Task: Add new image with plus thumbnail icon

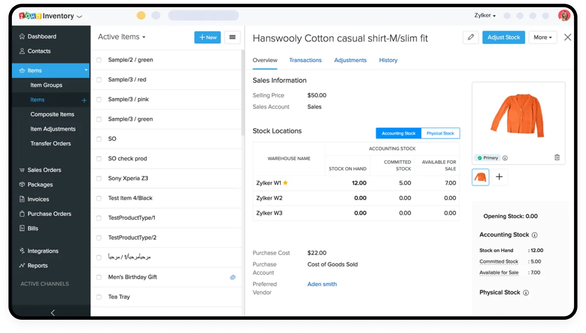Action: tap(499, 177)
